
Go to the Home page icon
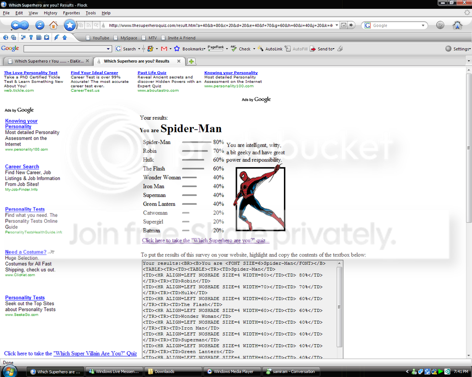point(53,25)
